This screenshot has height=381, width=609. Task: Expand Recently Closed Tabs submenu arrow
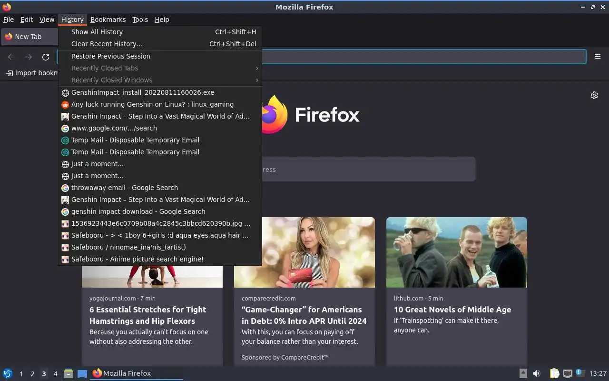(257, 68)
